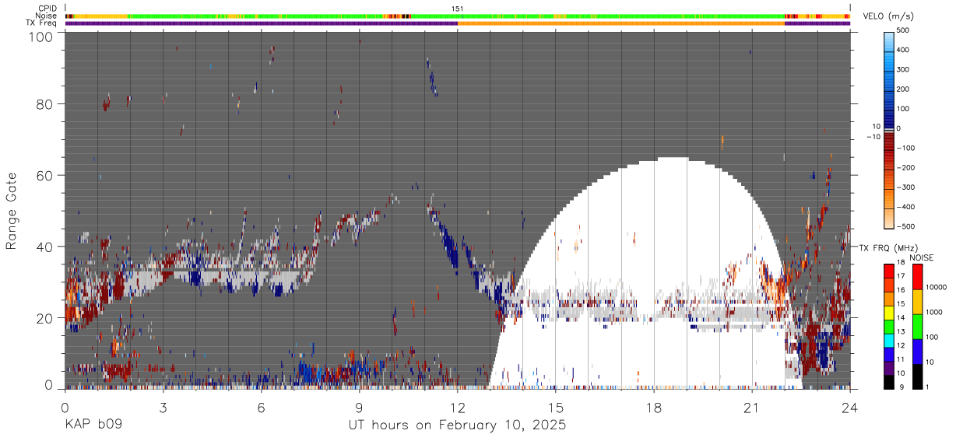Click the 10000 label on the NOISE legend
This screenshot has height=441, width=956.
(x=937, y=289)
